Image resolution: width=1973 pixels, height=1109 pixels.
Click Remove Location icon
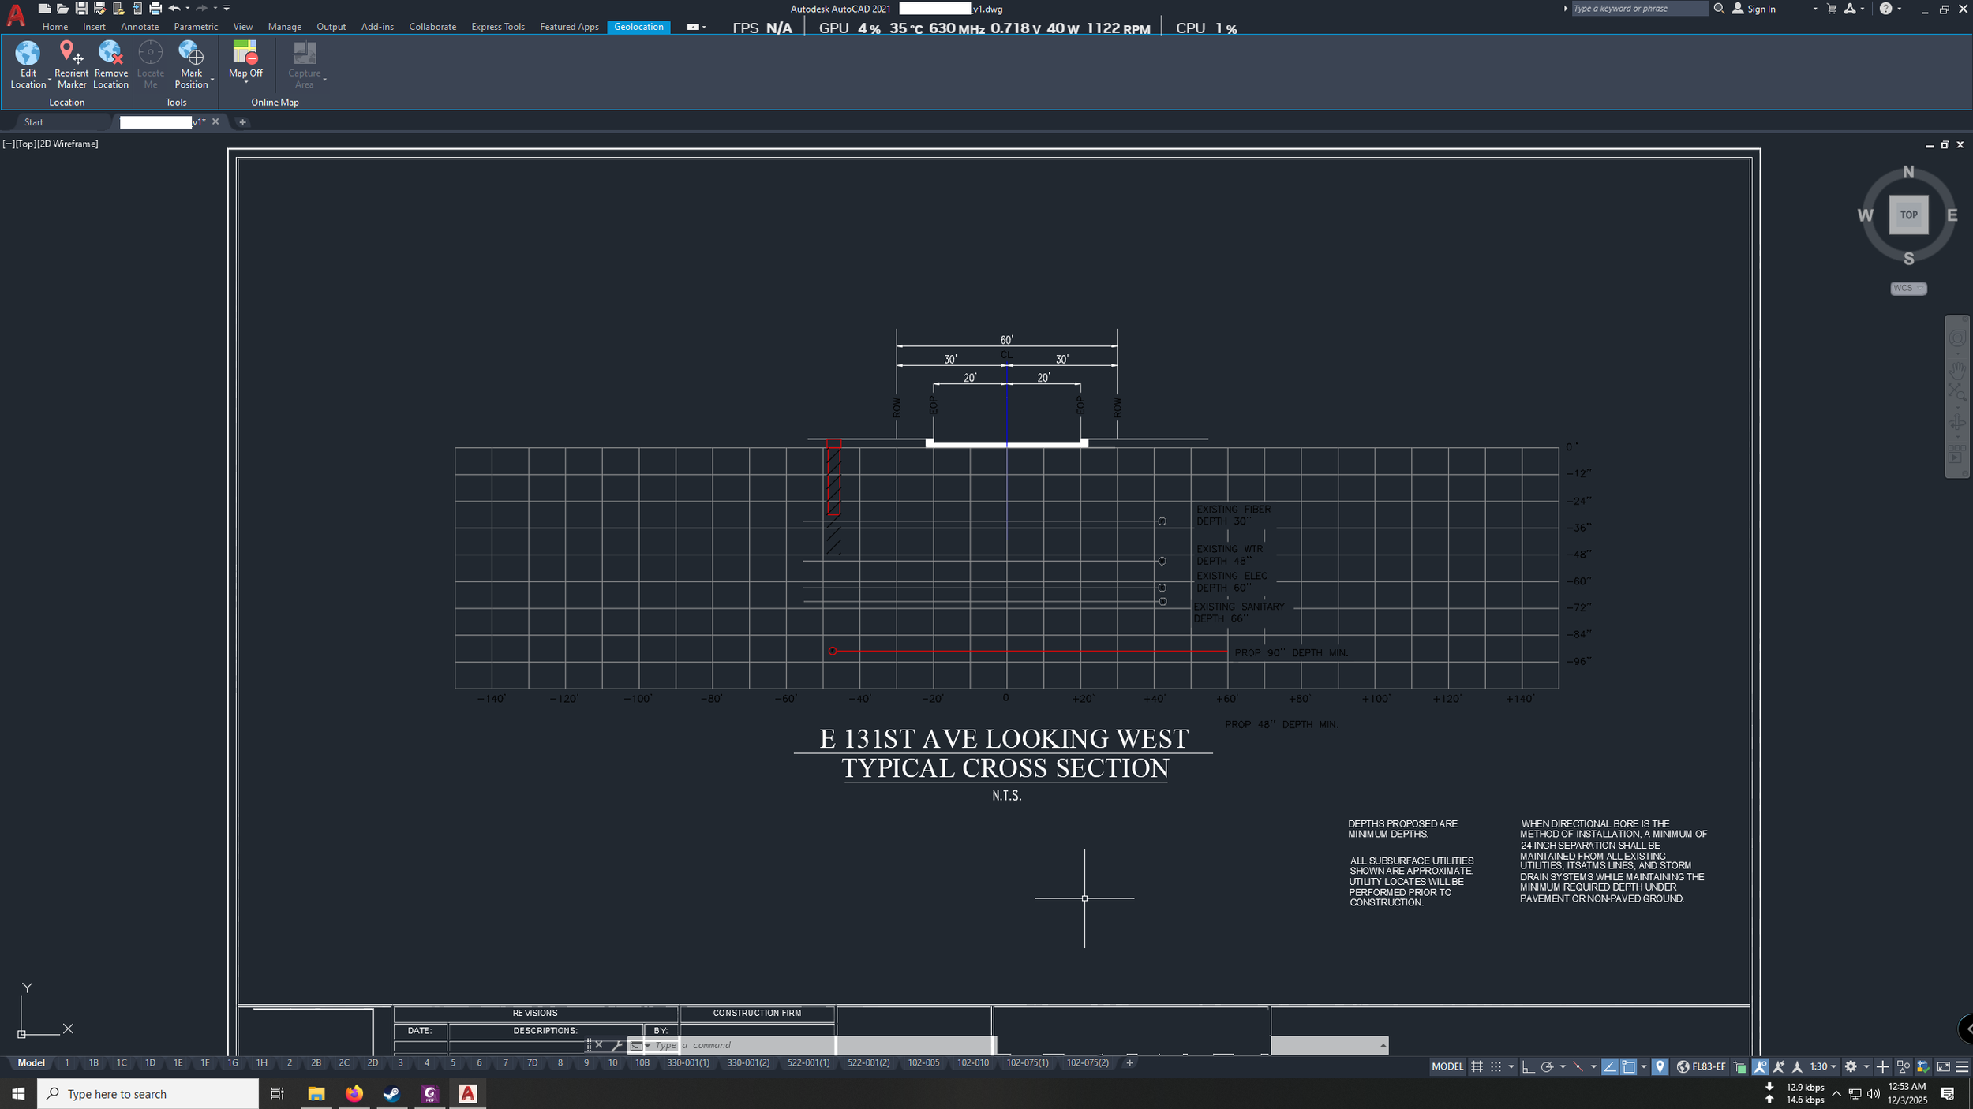(x=110, y=54)
